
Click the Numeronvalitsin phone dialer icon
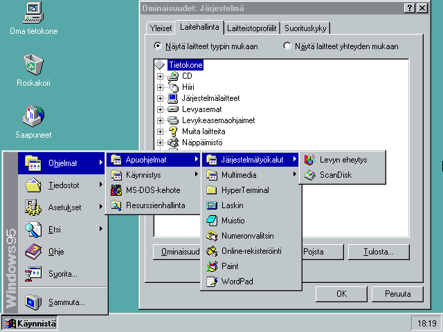pos(212,236)
